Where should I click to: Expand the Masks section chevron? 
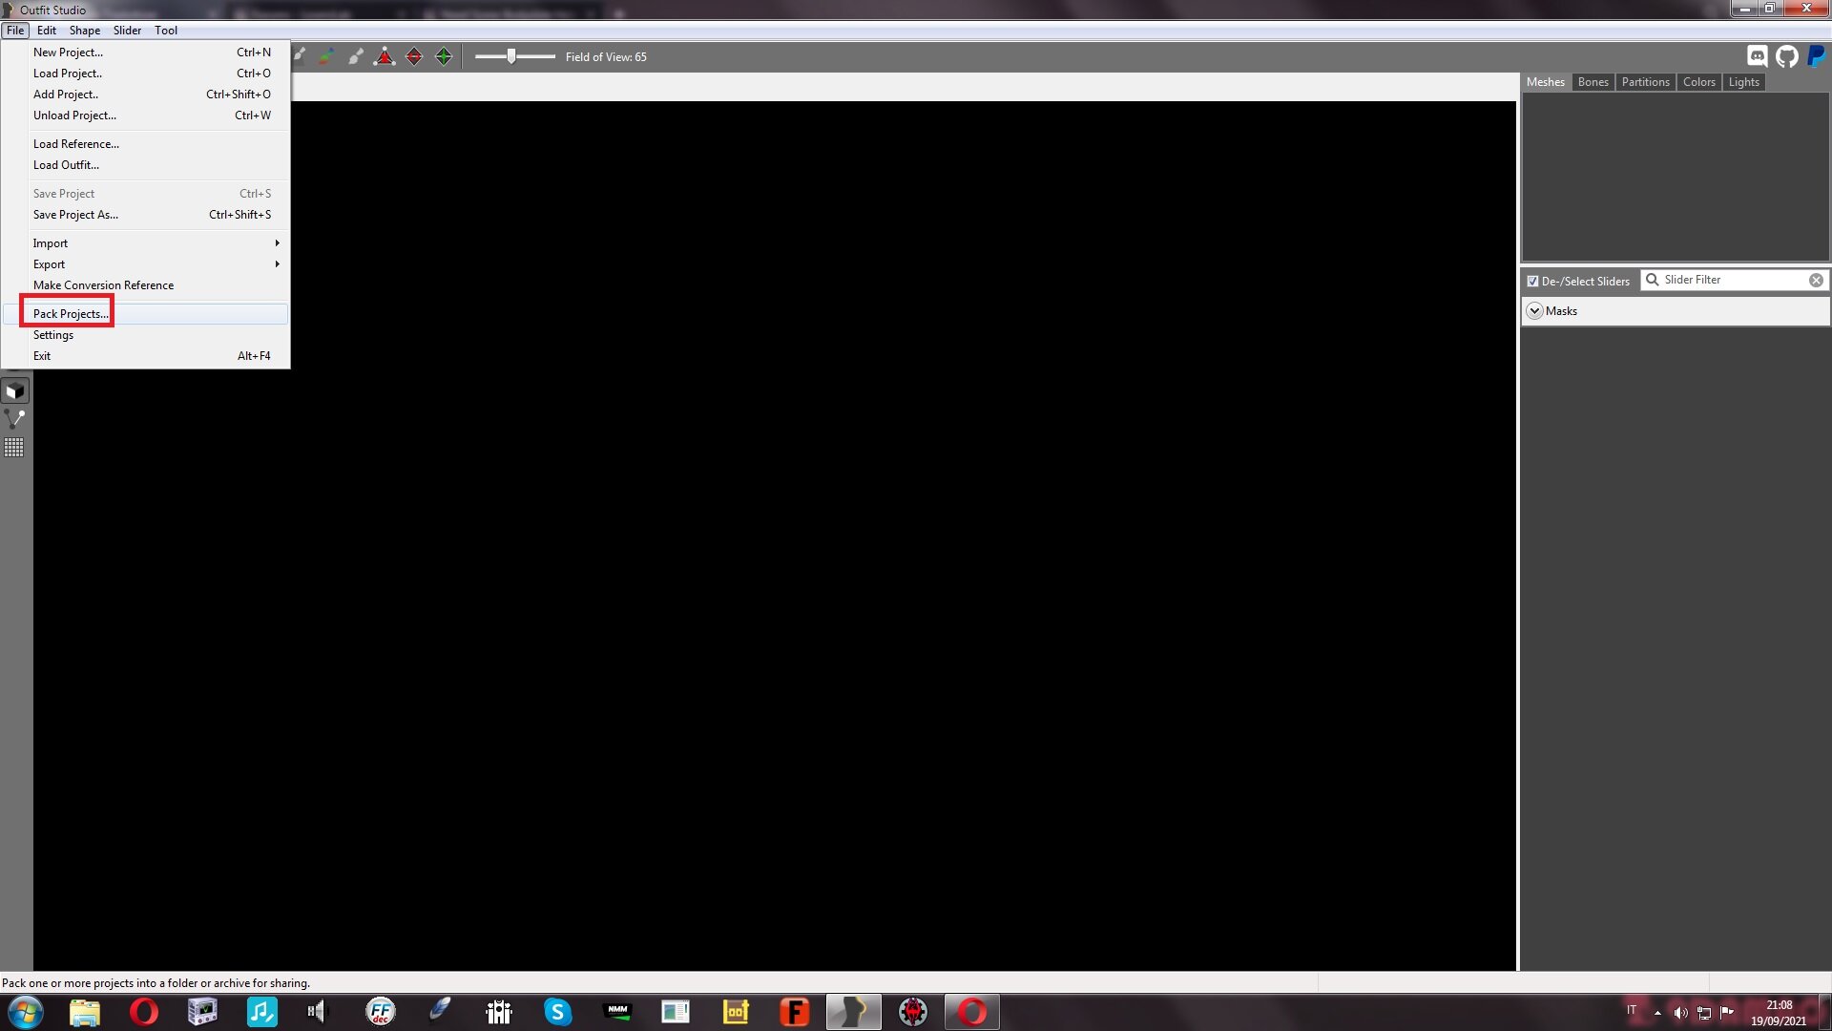(x=1535, y=311)
